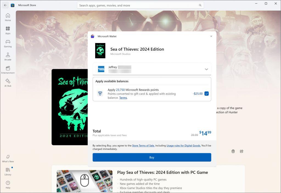Click the Buy button

tap(152, 157)
